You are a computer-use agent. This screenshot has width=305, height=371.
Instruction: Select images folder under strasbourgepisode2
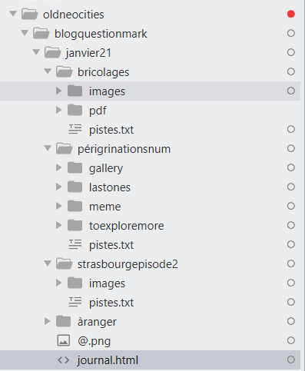(x=107, y=283)
